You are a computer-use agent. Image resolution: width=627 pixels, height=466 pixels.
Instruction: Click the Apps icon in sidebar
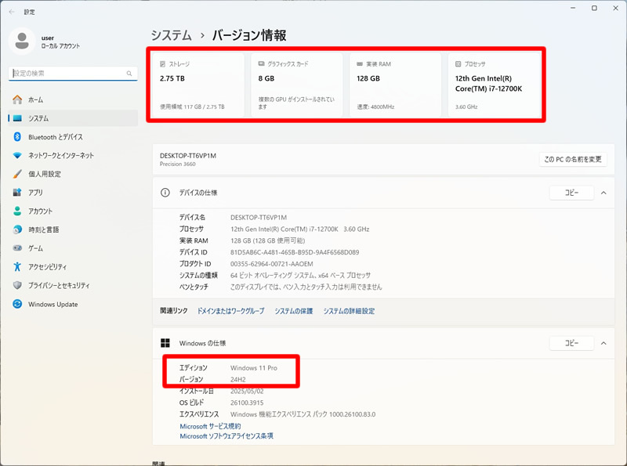tap(17, 192)
